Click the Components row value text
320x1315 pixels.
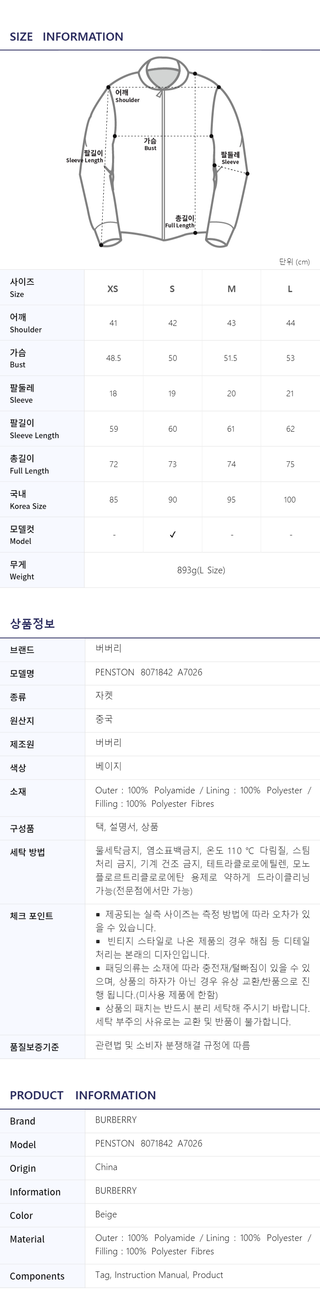(x=159, y=1275)
